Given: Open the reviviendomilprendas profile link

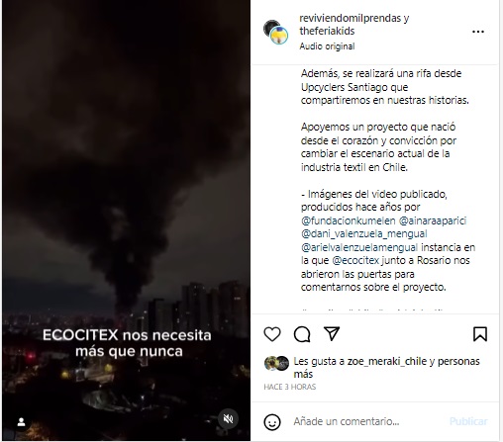Looking at the screenshot, I should [x=350, y=18].
